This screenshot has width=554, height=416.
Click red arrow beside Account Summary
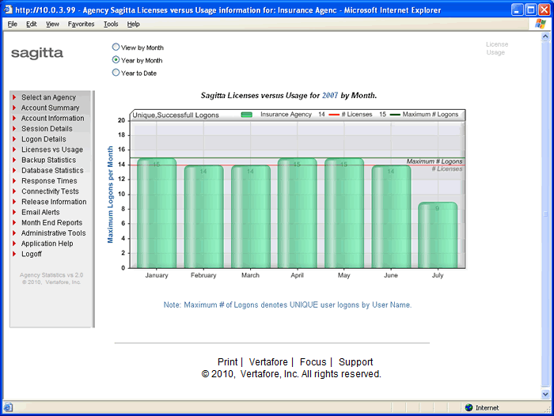(x=14, y=108)
